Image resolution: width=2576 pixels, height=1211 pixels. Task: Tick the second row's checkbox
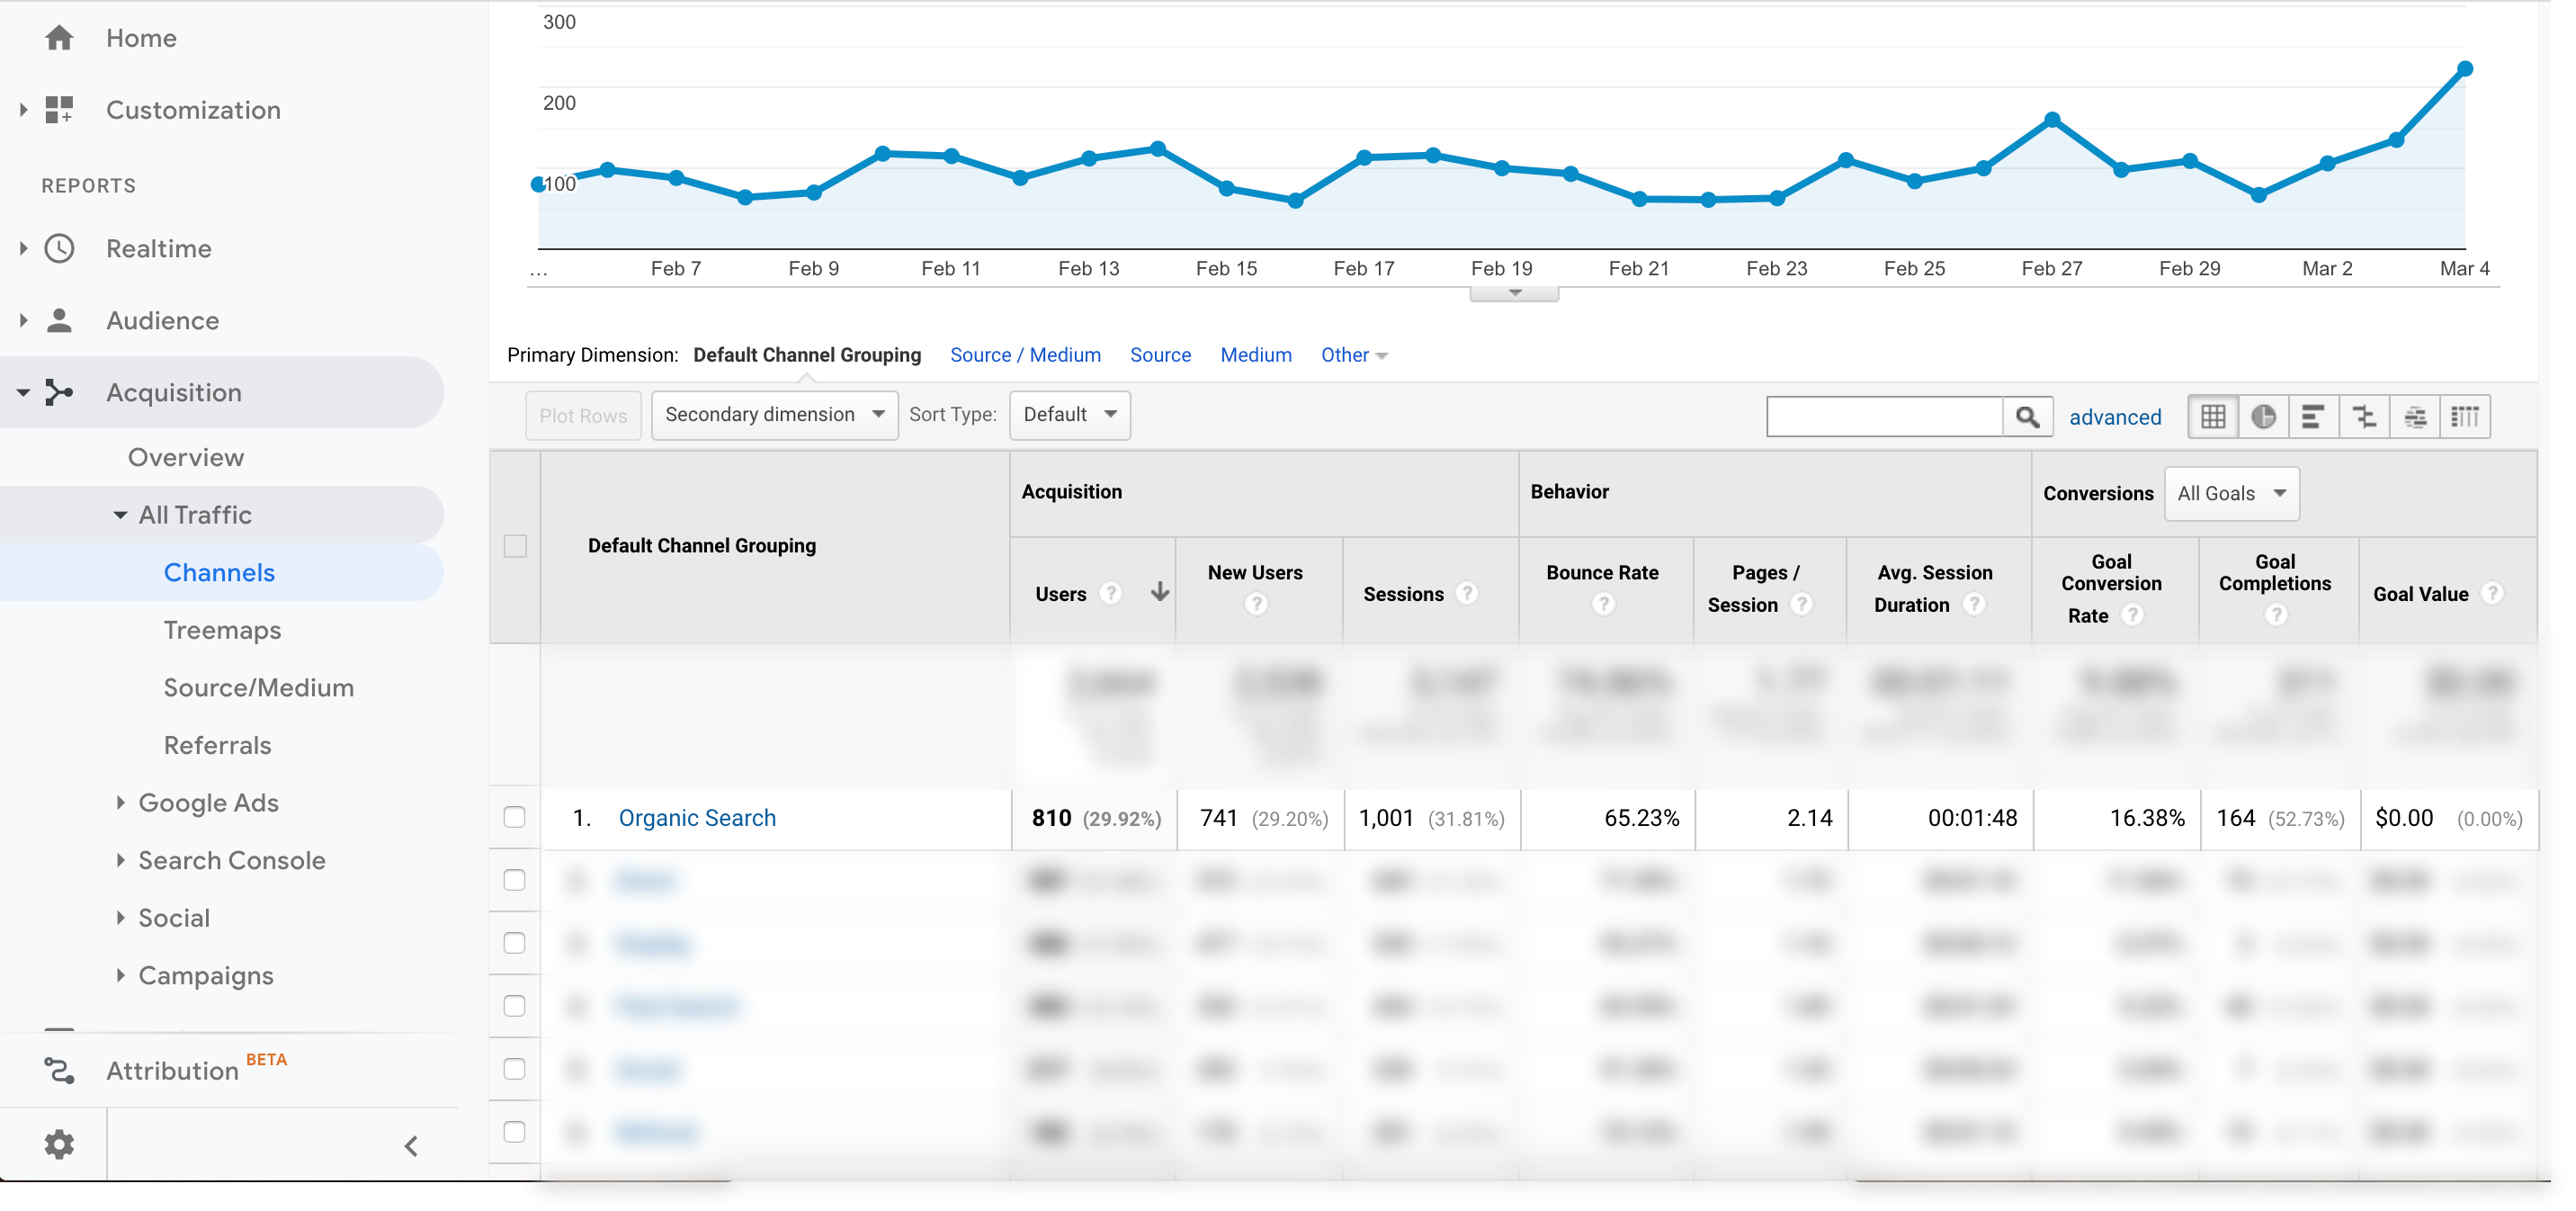click(515, 880)
